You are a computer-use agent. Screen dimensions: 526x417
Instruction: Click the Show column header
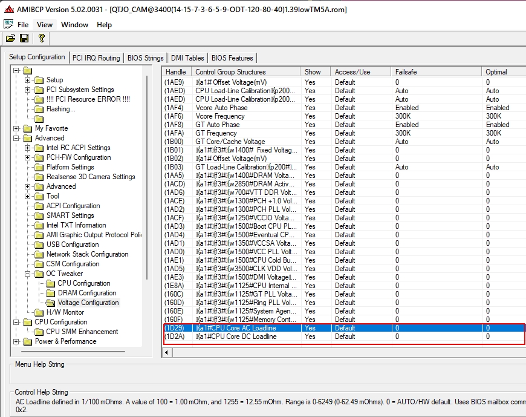[x=316, y=72]
